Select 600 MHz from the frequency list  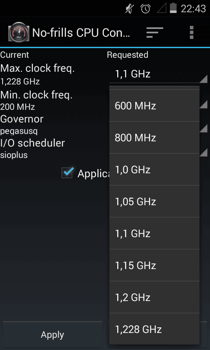click(154, 105)
